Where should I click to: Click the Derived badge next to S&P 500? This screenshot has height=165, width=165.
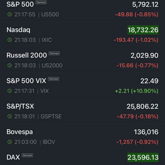click(41, 2)
